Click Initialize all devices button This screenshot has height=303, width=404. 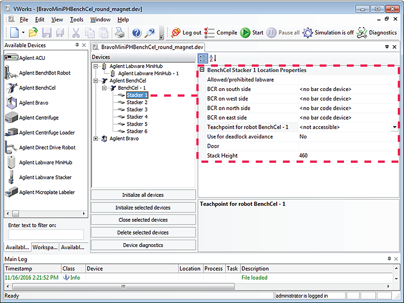[x=143, y=195]
